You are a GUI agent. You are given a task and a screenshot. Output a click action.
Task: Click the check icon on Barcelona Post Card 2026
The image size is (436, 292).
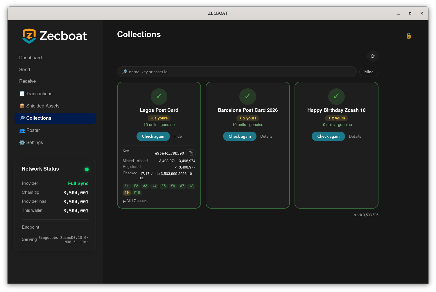pyautogui.click(x=247, y=96)
